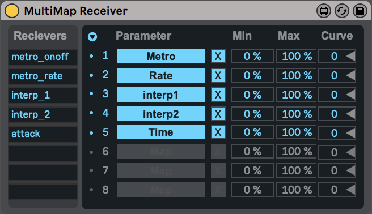Click the save preset disk icon
Screen dimensions: 372x214
(360, 11)
